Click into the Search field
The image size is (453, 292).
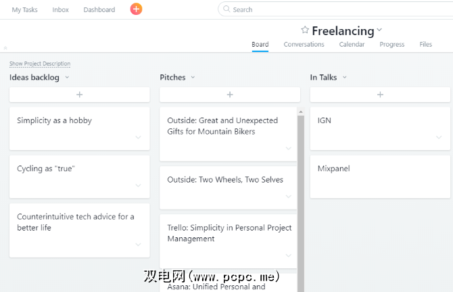coord(338,9)
